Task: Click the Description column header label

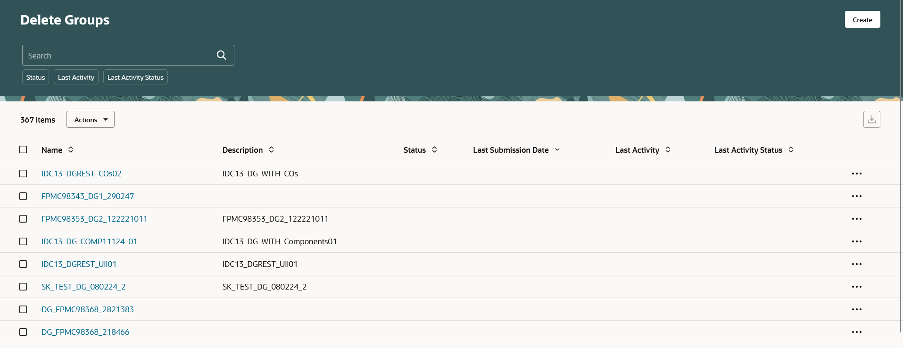Action: [x=242, y=150]
